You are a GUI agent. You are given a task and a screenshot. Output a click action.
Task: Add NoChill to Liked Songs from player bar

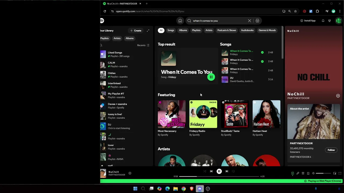(130, 173)
